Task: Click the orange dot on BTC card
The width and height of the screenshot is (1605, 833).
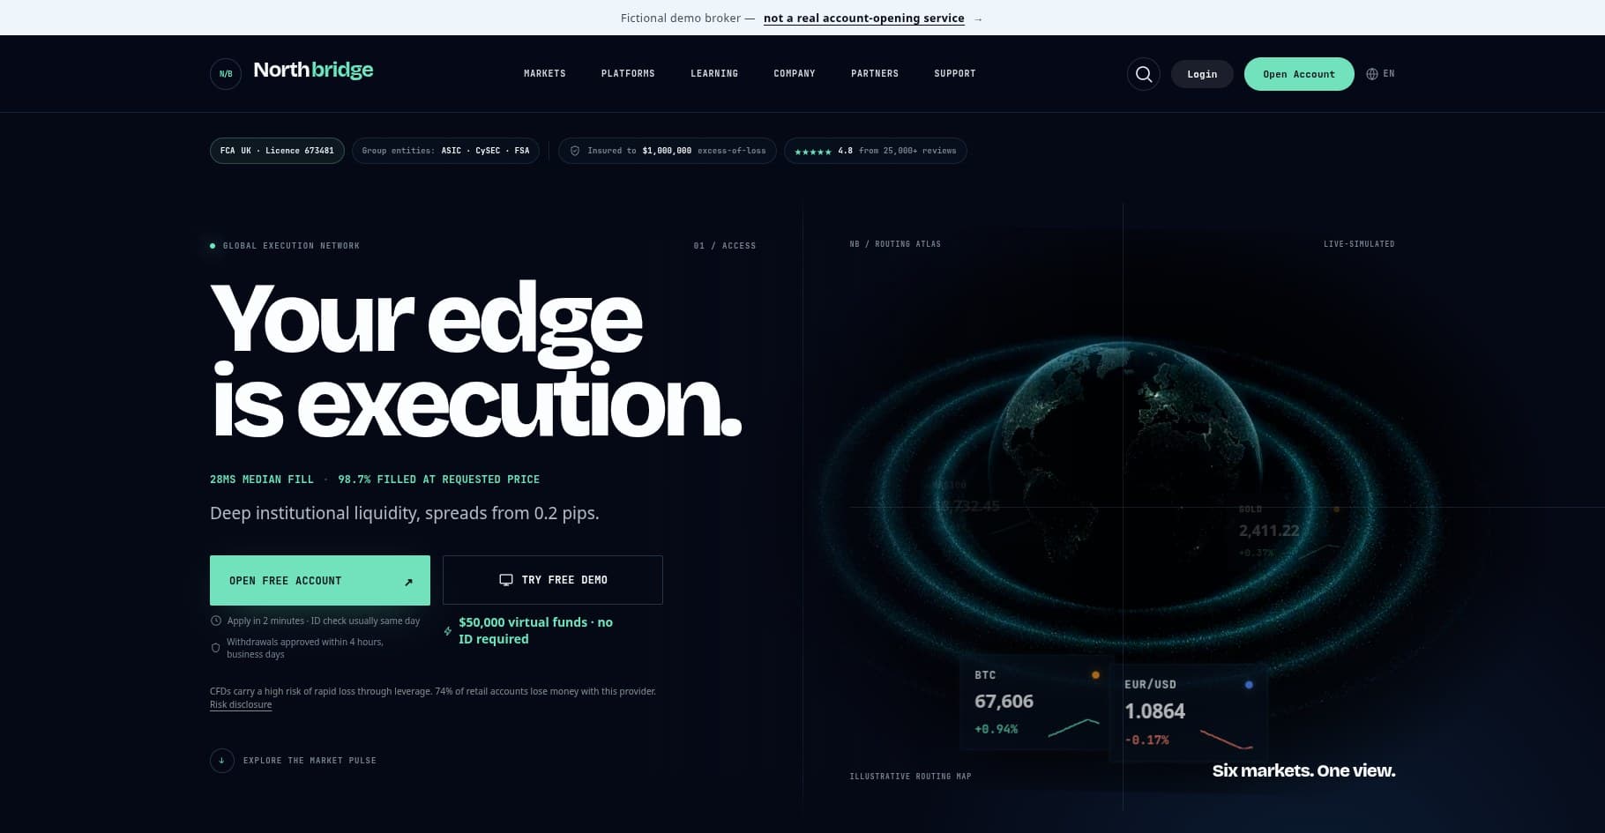Action: tap(1095, 675)
